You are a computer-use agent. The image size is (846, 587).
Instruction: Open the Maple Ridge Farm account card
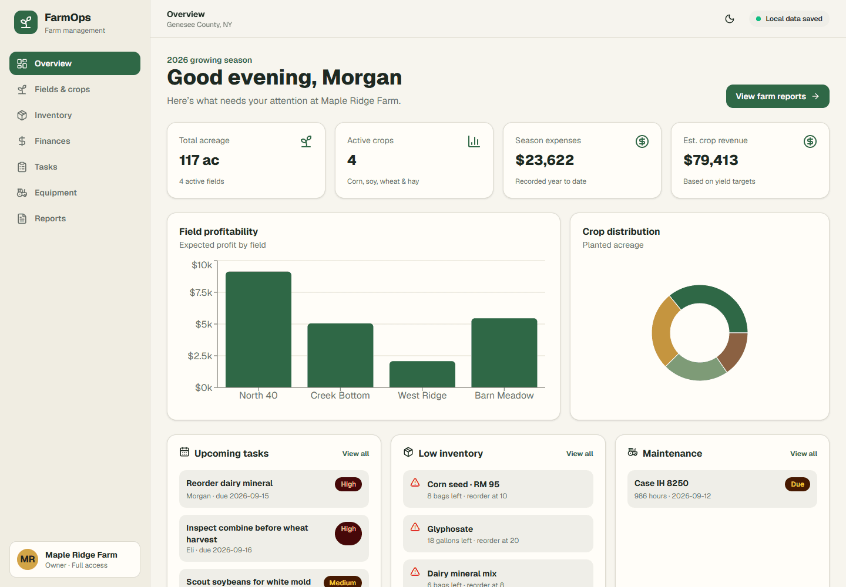(x=75, y=559)
